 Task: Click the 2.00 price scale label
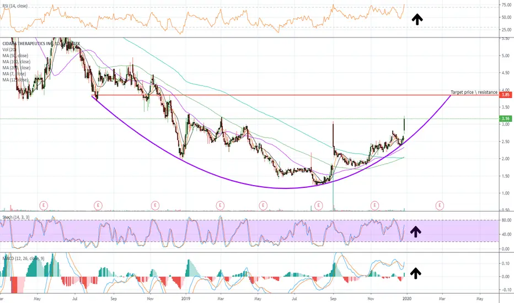click(506, 159)
